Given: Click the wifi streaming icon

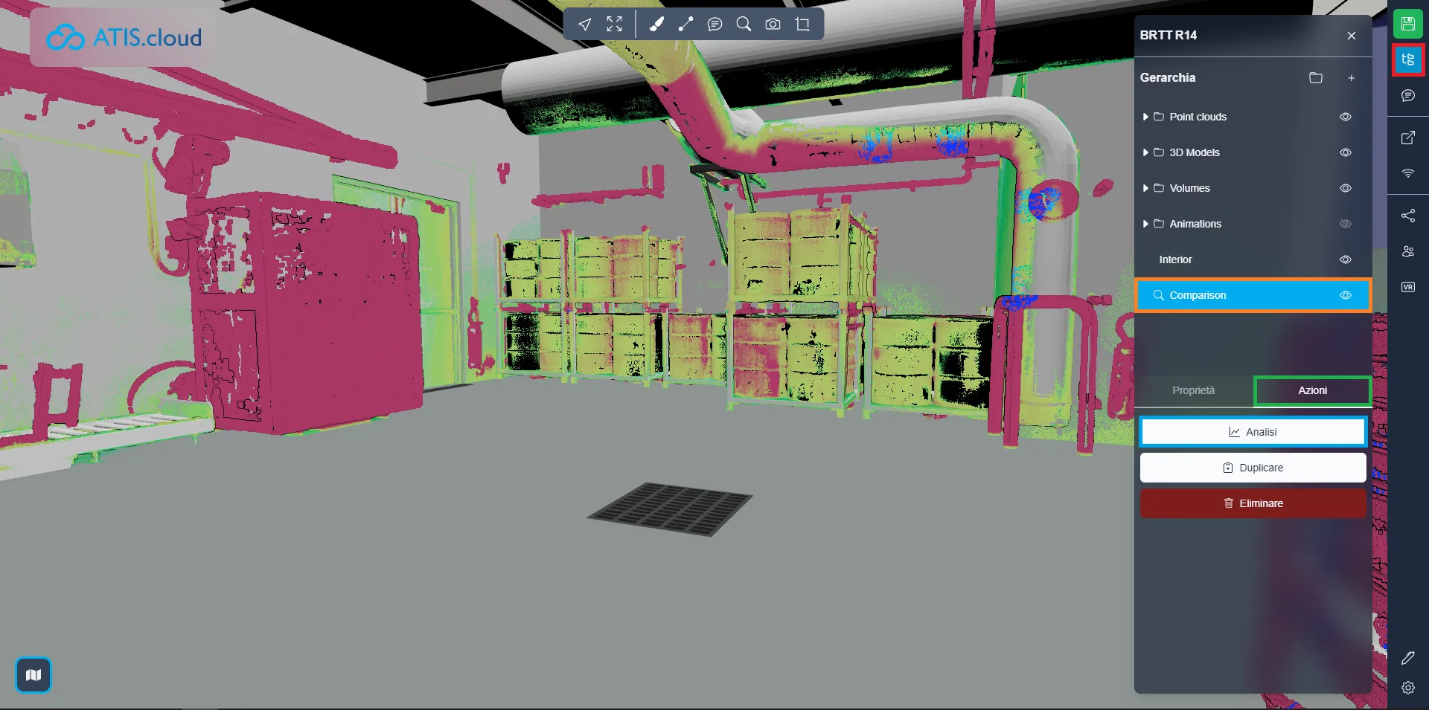Looking at the screenshot, I should (x=1407, y=173).
